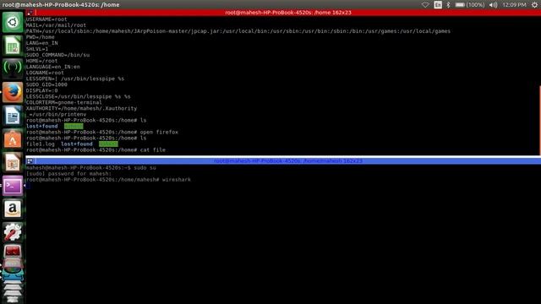The image size is (541, 304).
Task: Open the battery 100% indicator
Action: pos(470,5)
